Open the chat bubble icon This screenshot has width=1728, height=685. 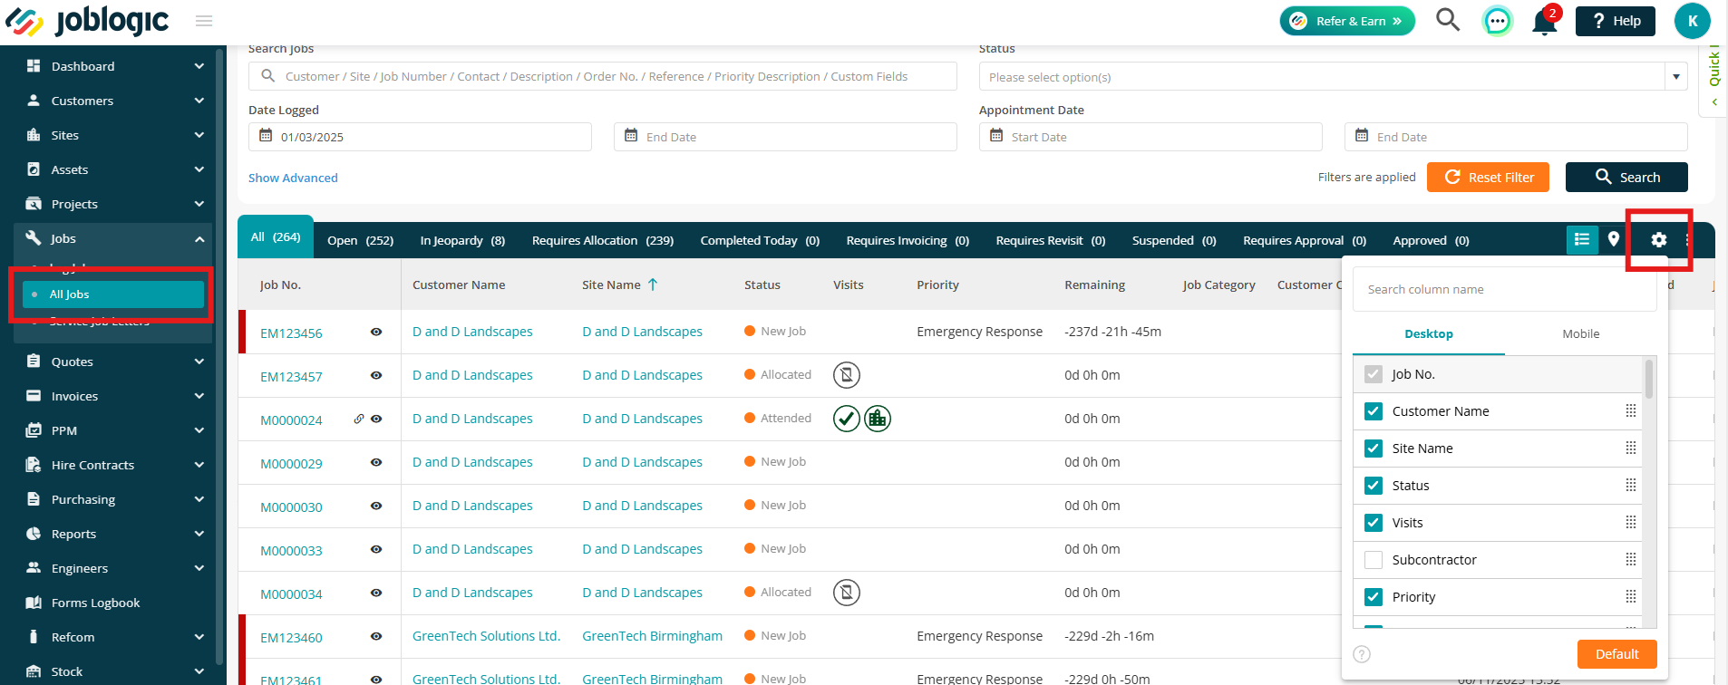pos(1497,21)
